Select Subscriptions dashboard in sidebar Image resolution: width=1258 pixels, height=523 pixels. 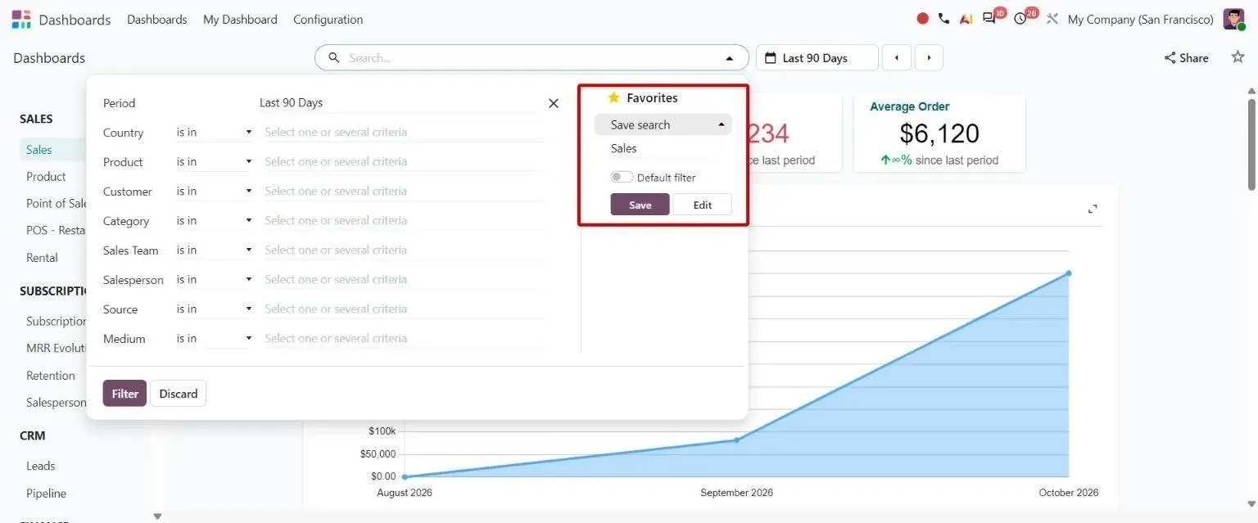pyautogui.click(x=56, y=321)
